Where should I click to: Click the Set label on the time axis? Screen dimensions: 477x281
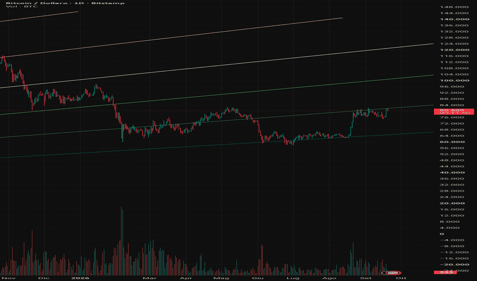(x=365, y=278)
